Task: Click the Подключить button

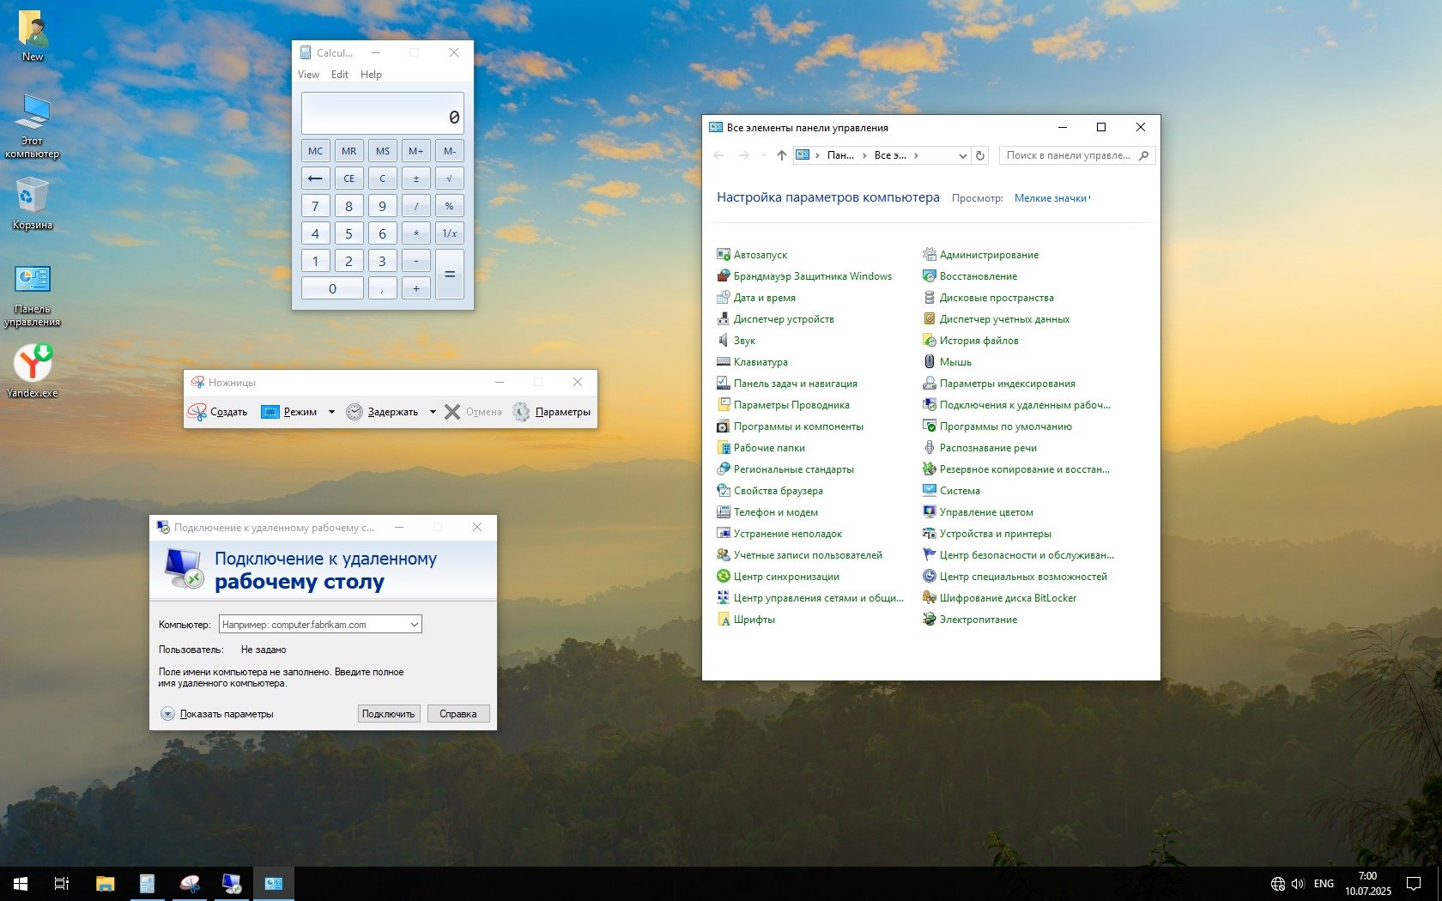Action: [388, 714]
